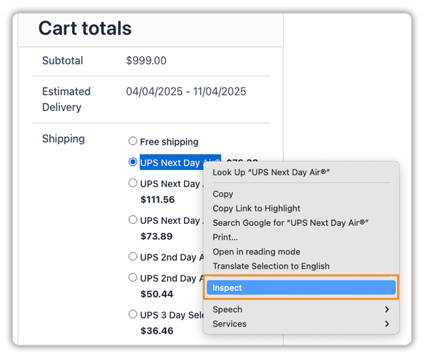Expand the Speech submenu arrow

pos(387,310)
